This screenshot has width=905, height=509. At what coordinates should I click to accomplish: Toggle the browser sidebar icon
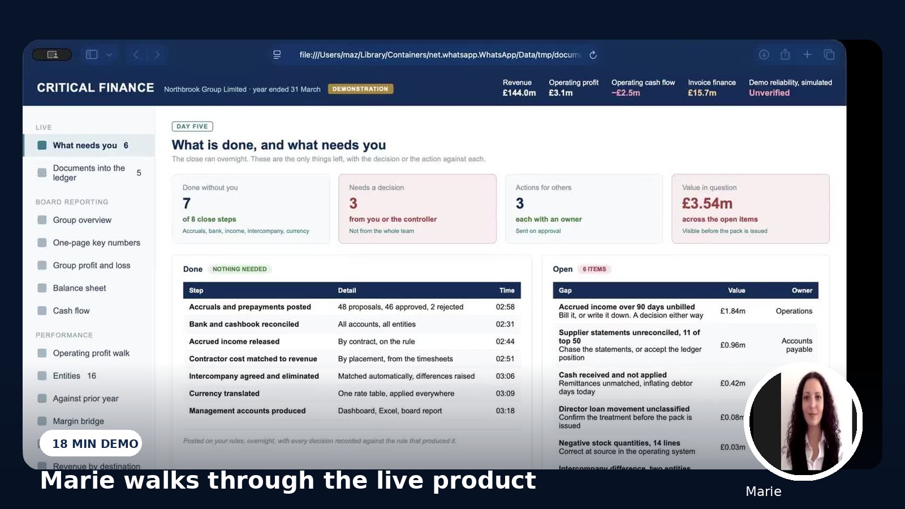pyautogui.click(x=92, y=54)
